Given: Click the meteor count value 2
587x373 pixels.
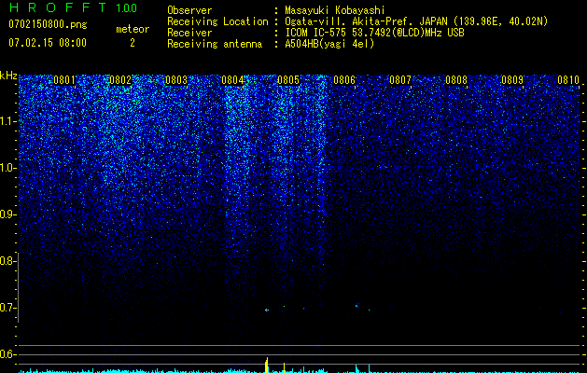Looking at the screenshot, I should (133, 43).
